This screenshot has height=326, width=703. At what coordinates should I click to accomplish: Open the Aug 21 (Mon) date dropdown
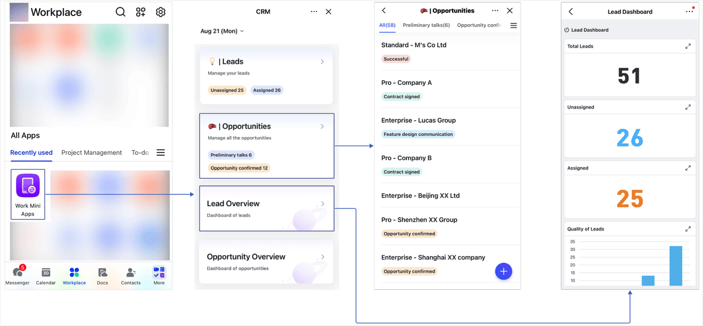point(221,31)
